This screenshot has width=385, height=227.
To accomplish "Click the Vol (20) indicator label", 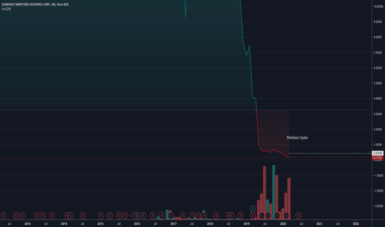I will coord(6,9).
